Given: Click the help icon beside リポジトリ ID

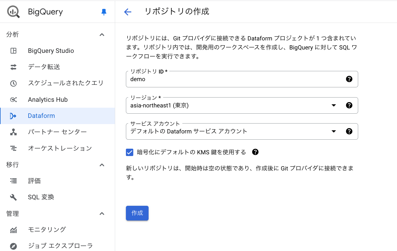Looking at the screenshot, I should click(349, 79).
